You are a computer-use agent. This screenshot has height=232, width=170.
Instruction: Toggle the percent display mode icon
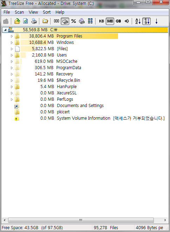pyautogui.click(x=73, y=21)
